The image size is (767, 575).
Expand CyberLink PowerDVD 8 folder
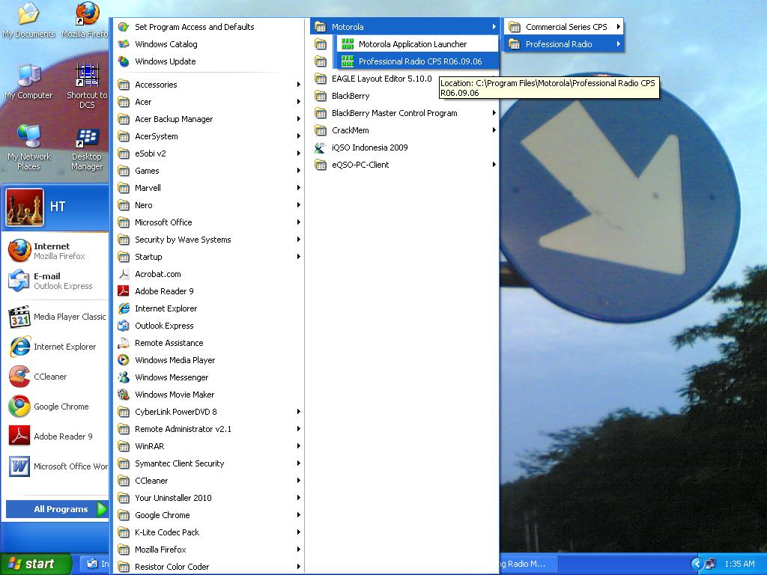pyautogui.click(x=209, y=412)
